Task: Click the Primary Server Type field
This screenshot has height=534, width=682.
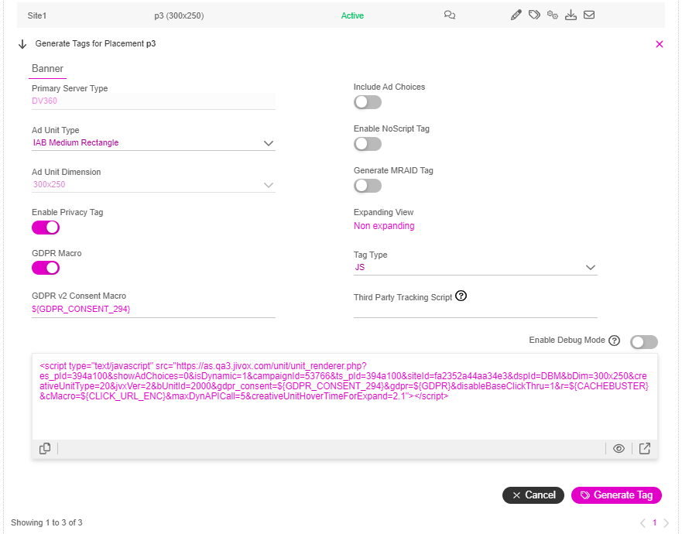Action: [x=153, y=101]
